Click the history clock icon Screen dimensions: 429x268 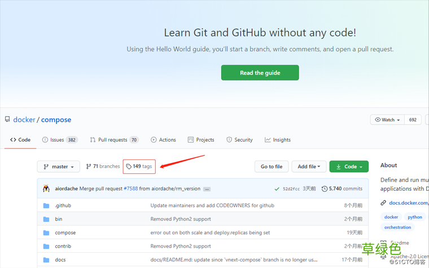pos(325,188)
